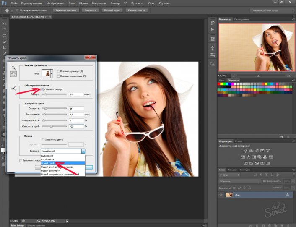Screen dimensions: 296x227
Task: Click the "Растушевка" value field
Action: click(x=76, y=115)
